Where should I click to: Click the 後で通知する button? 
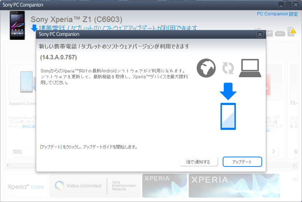pyautogui.click(x=199, y=162)
